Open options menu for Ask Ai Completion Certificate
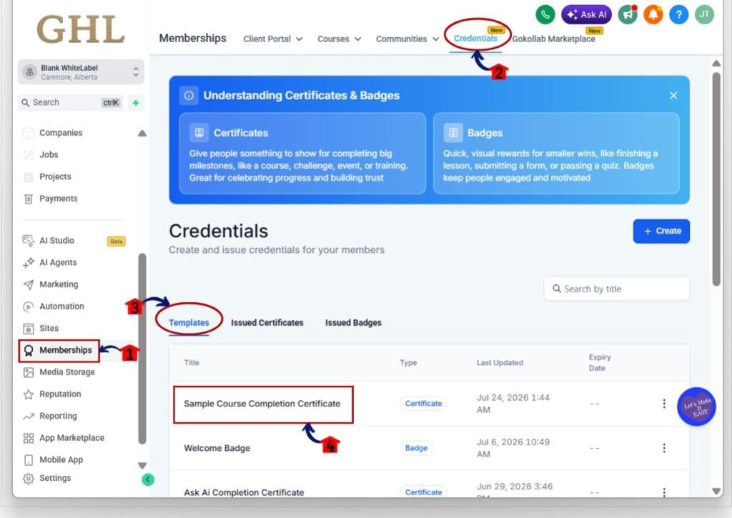This screenshot has width=732, height=518. point(664,492)
